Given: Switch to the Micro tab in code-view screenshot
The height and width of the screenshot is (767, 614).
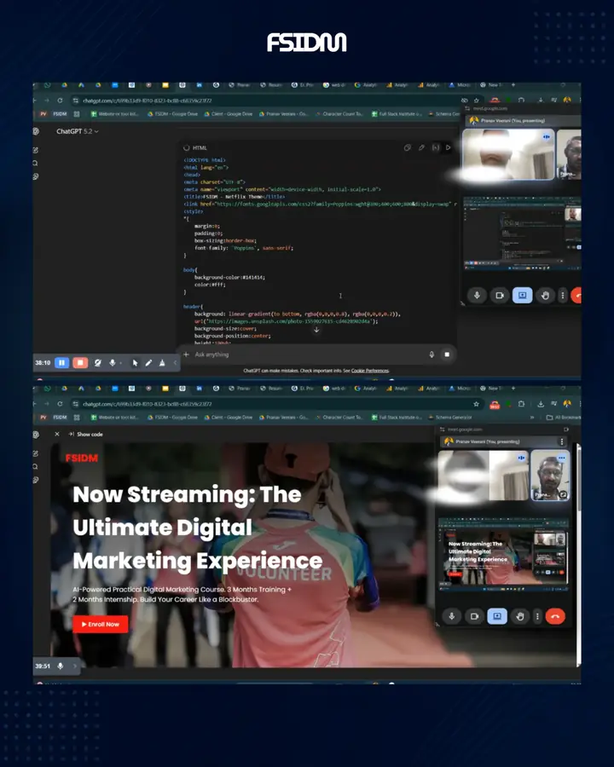Looking at the screenshot, I should pyautogui.click(x=460, y=84).
